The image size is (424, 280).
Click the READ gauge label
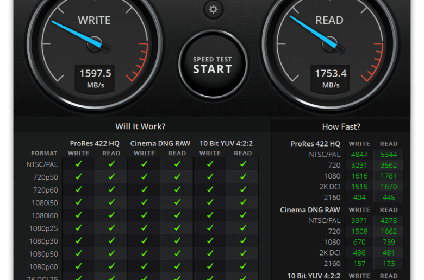[x=329, y=20]
